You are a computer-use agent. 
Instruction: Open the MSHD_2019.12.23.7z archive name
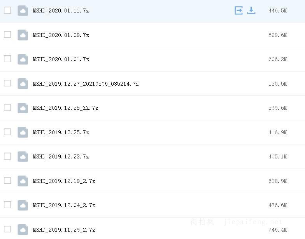[x=61, y=157]
